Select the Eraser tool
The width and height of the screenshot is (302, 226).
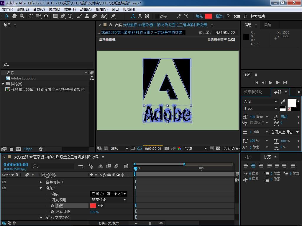point(94,16)
